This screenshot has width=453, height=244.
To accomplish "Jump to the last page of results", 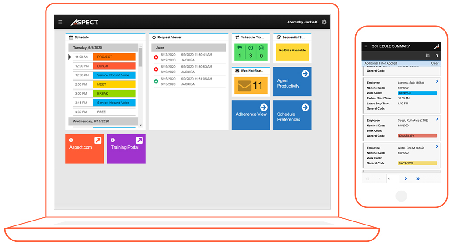I will (x=418, y=179).
